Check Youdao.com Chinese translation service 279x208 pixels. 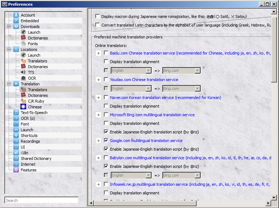tap(106, 80)
